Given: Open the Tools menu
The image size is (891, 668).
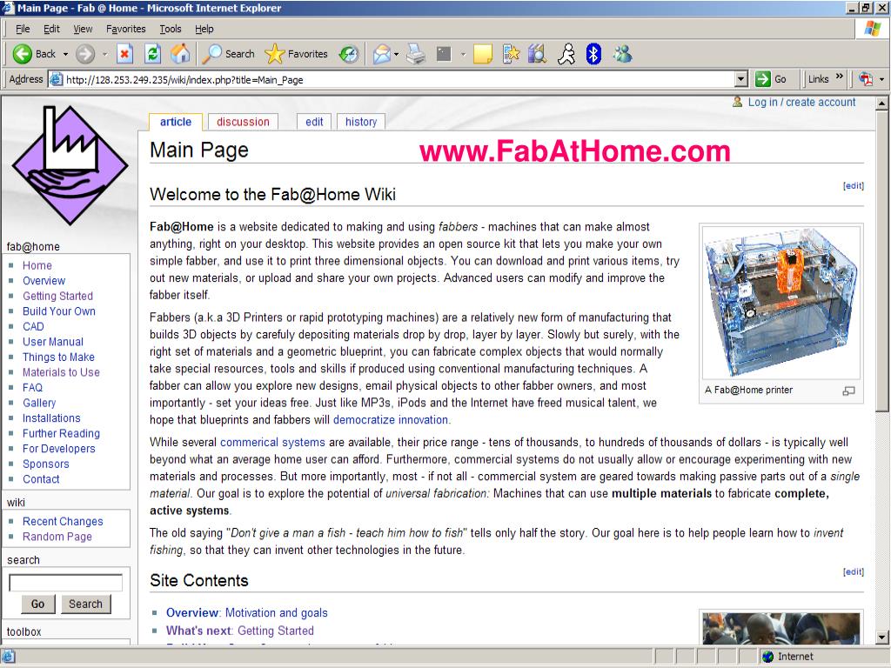Looking at the screenshot, I should [171, 29].
